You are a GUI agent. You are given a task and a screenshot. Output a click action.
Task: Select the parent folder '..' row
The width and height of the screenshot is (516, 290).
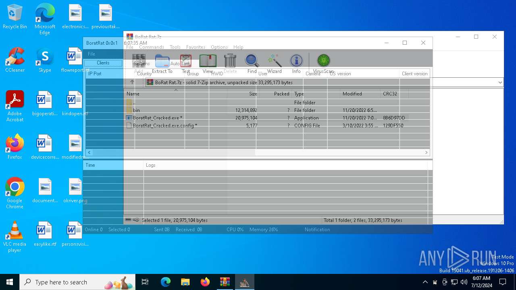267,102
